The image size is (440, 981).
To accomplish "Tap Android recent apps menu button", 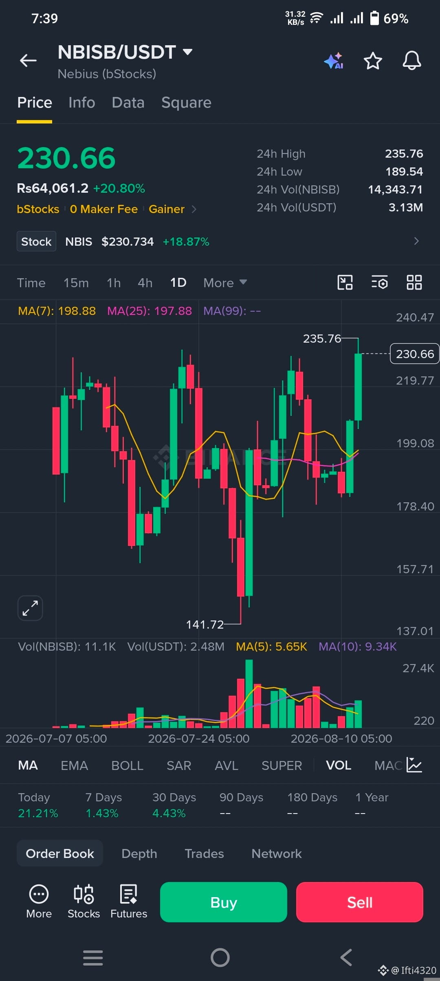I will 93,958.
